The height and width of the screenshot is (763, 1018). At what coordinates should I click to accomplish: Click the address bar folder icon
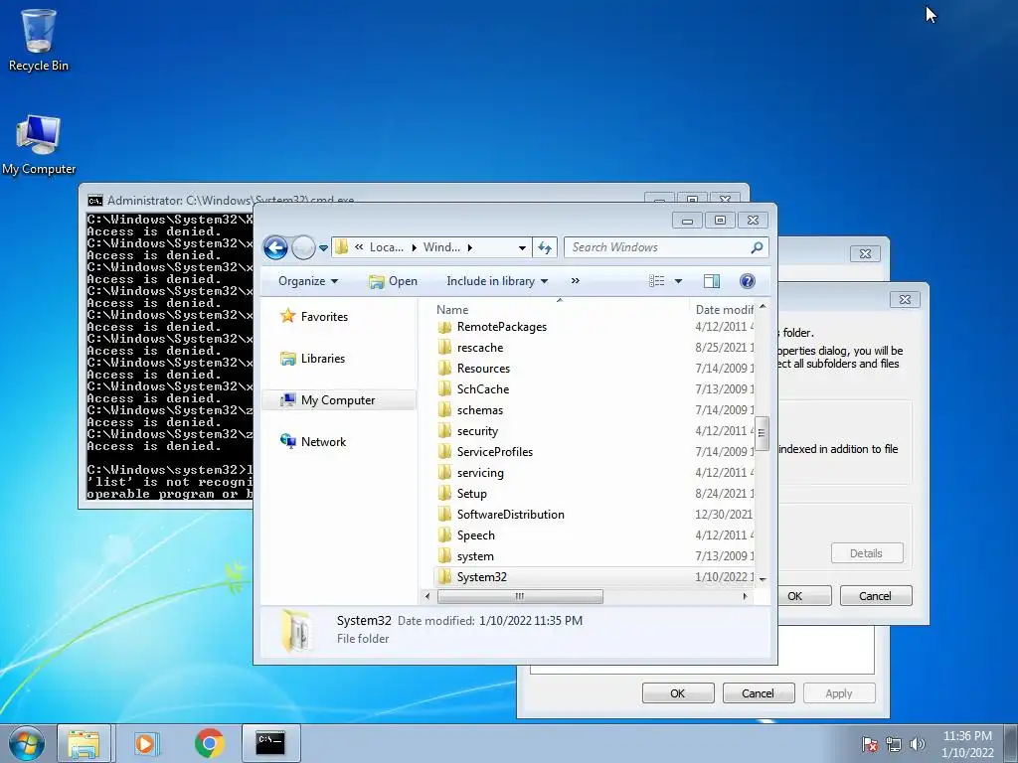[x=342, y=247]
